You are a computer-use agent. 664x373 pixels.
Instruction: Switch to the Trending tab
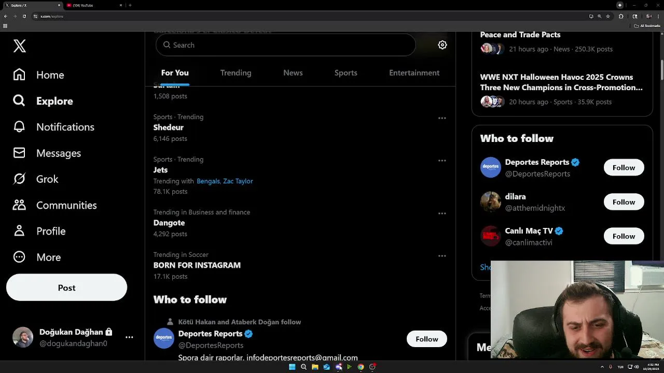[236, 73]
